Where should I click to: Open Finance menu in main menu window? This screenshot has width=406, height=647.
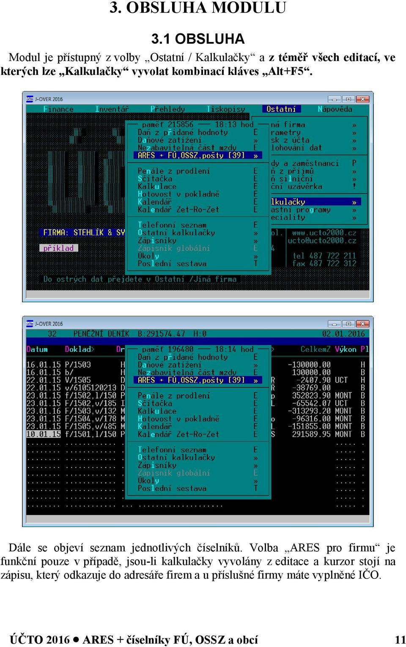[x=58, y=109]
